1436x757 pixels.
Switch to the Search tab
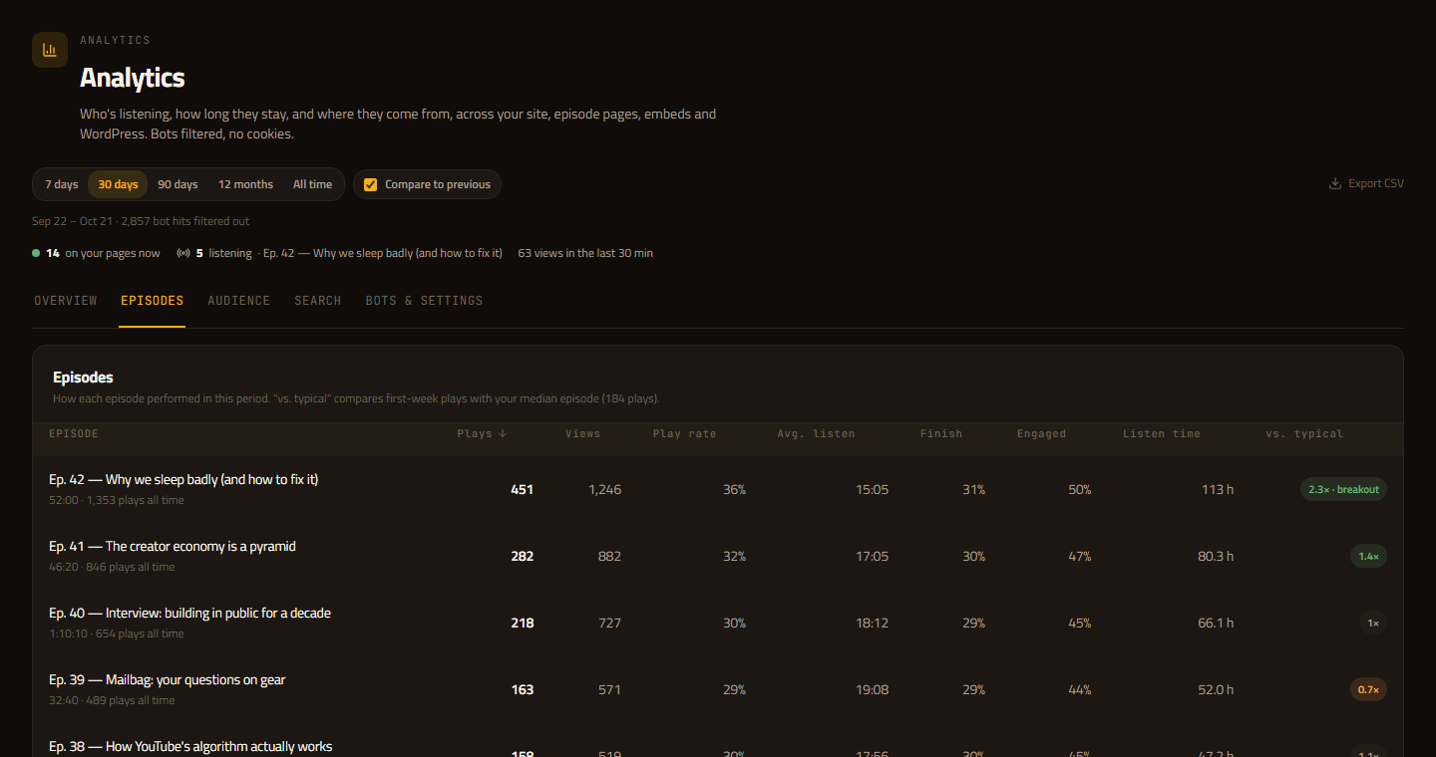(318, 301)
